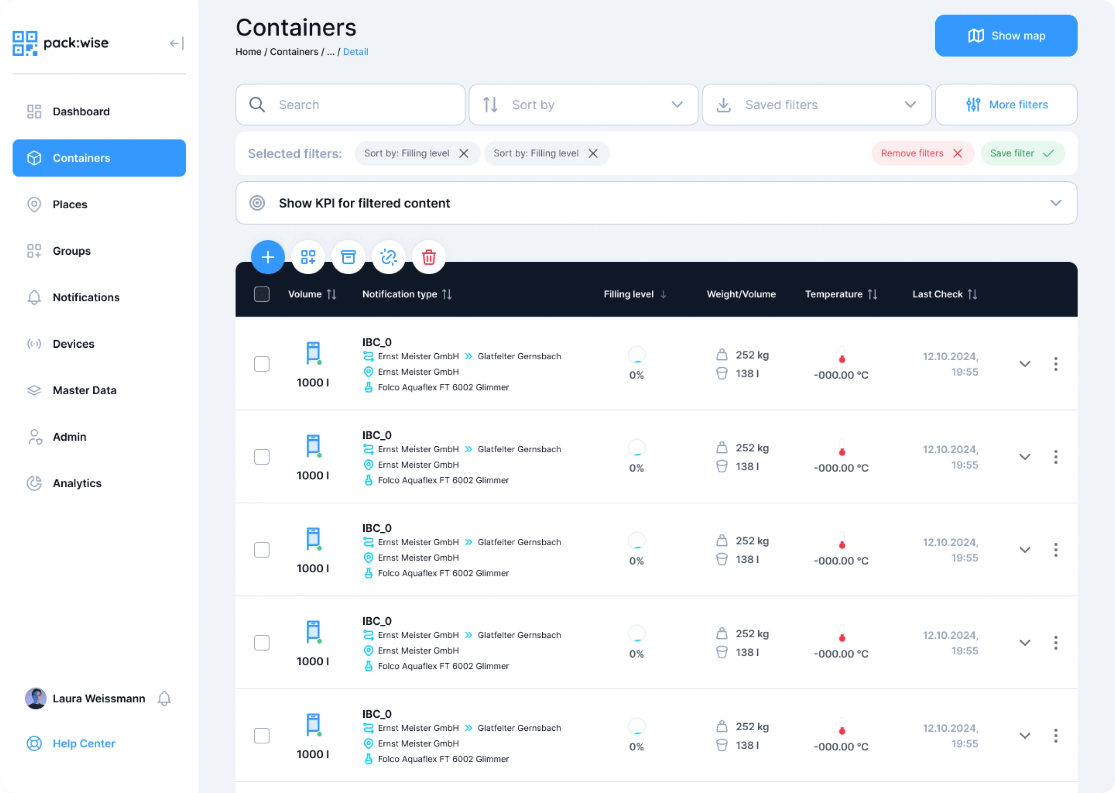This screenshot has width=1115, height=793.
Task: Open Master Data in sidebar
Action: coord(99,390)
